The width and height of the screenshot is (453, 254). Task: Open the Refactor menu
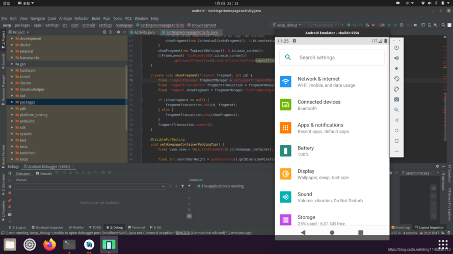click(x=82, y=18)
